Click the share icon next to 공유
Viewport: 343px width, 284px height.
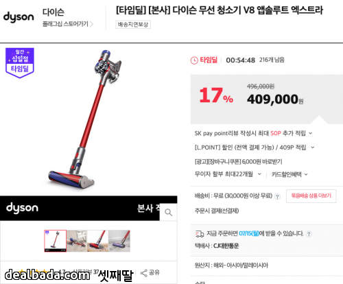click(144, 273)
